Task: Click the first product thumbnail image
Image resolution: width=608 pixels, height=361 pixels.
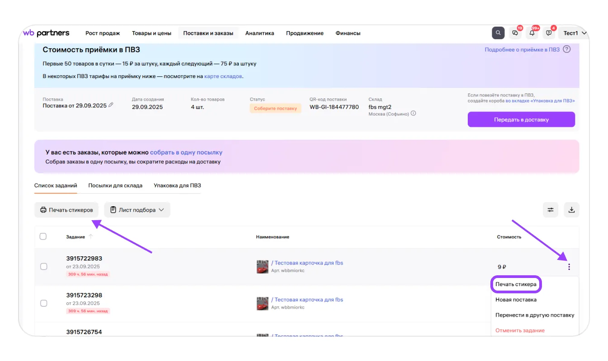Action: [262, 267]
